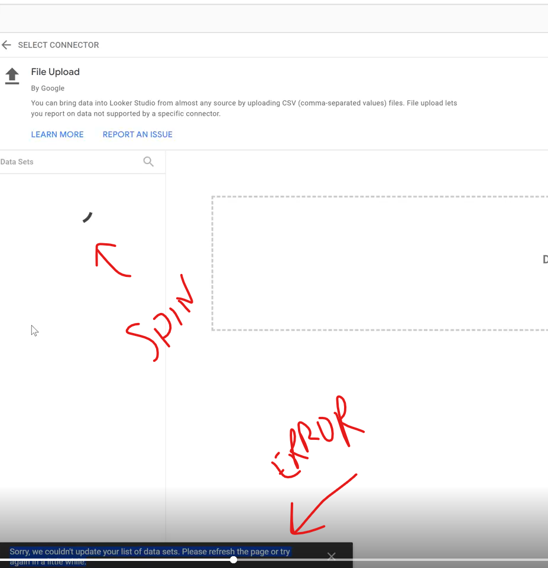Click the 'Sorry, we couldn't update' error message
548x568 pixels.
150,556
